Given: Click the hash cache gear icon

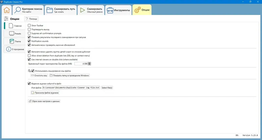Looking at the screenshot, I should click(29, 71).
